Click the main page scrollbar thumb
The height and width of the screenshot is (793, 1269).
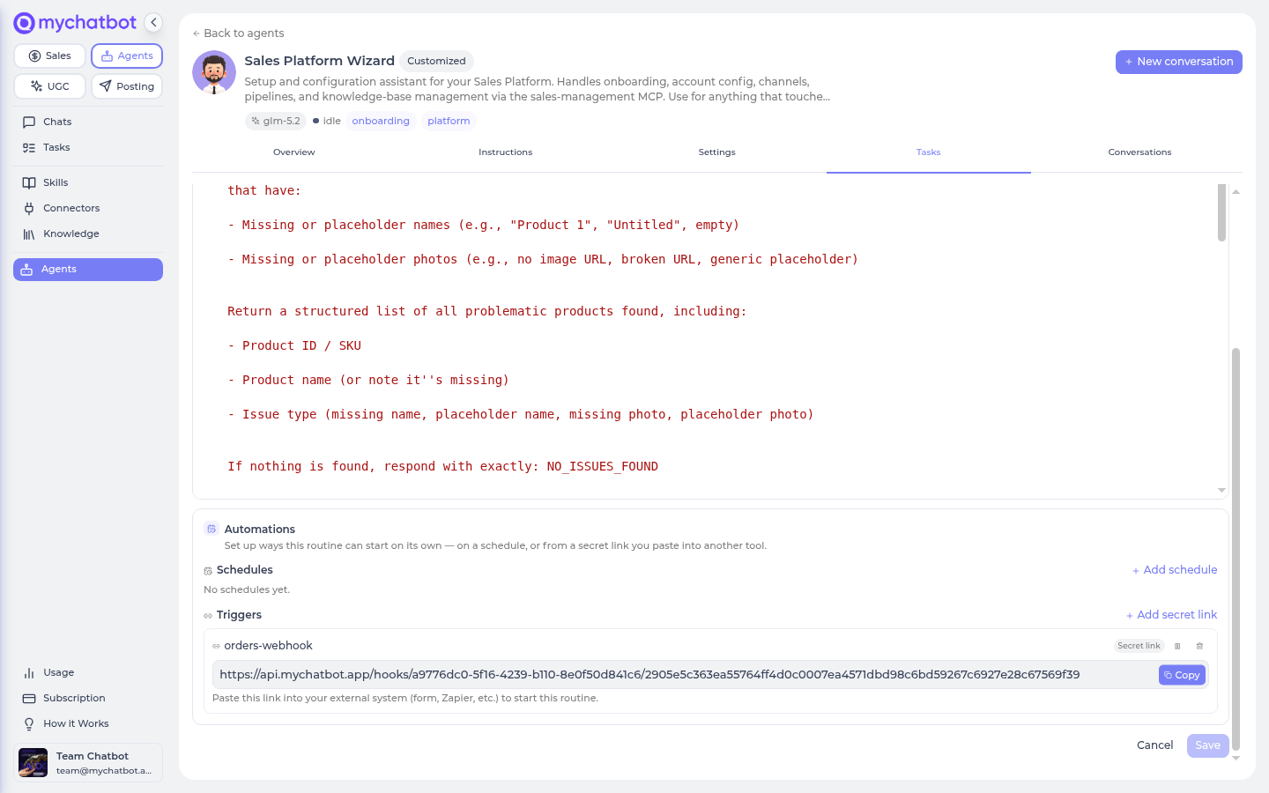pos(1236,548)
